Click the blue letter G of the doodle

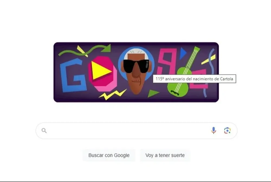point(73,75)
